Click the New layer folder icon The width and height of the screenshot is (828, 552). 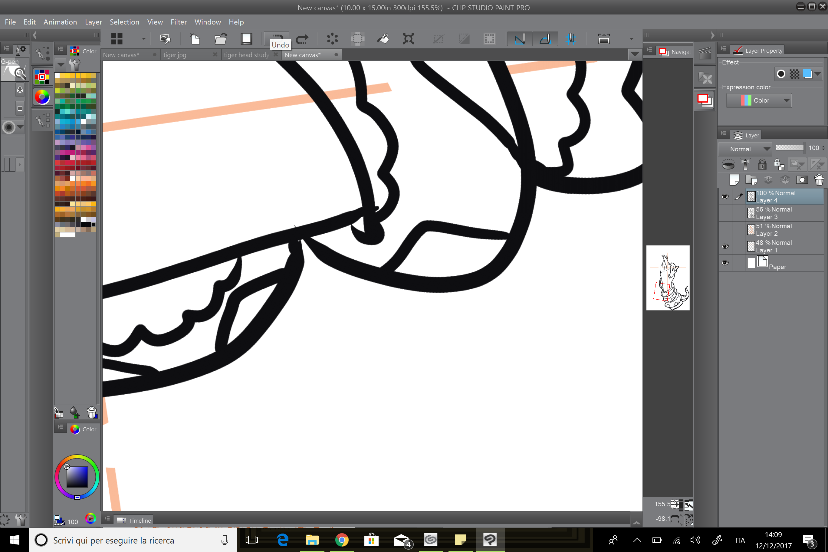(x=752, y=179)
